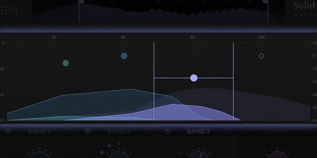Toggle the Band 2 power button
The image size is (317, 158).
click(87, 131)
